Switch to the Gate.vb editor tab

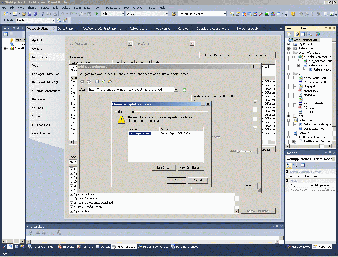coord(183,29)
